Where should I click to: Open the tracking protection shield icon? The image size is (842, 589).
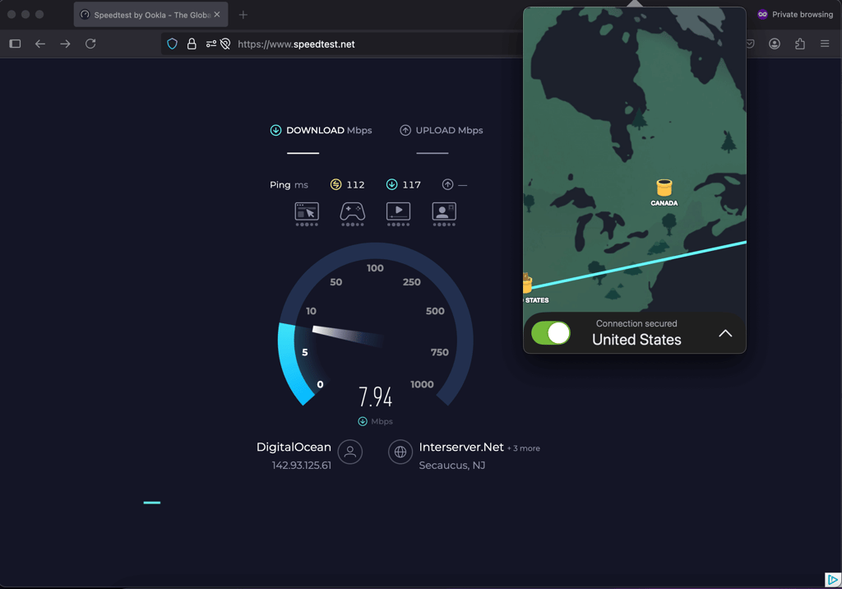[172, 44]
